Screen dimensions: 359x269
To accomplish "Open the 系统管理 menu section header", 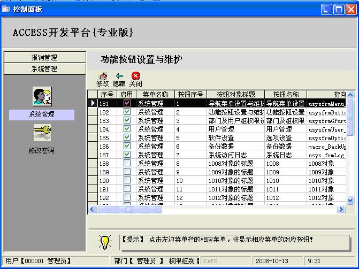I will [x=45, y=68].
